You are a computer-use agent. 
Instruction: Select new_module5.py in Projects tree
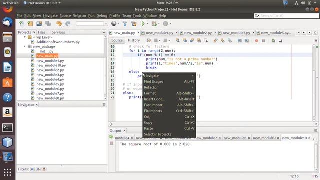point(50,84)
